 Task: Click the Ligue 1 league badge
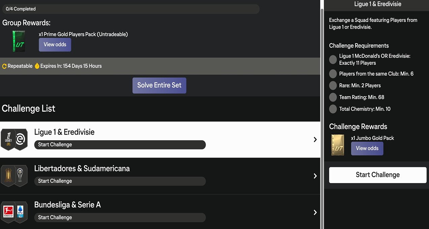pos(8,140)
